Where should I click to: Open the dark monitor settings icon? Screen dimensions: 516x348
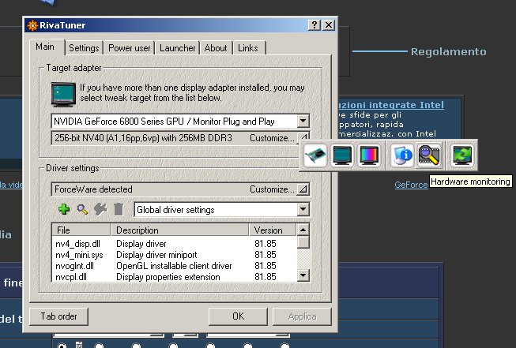(x=342, y=155)
